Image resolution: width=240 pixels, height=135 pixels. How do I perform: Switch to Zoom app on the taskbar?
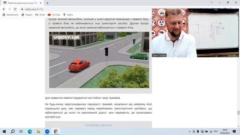coord(47,131)
